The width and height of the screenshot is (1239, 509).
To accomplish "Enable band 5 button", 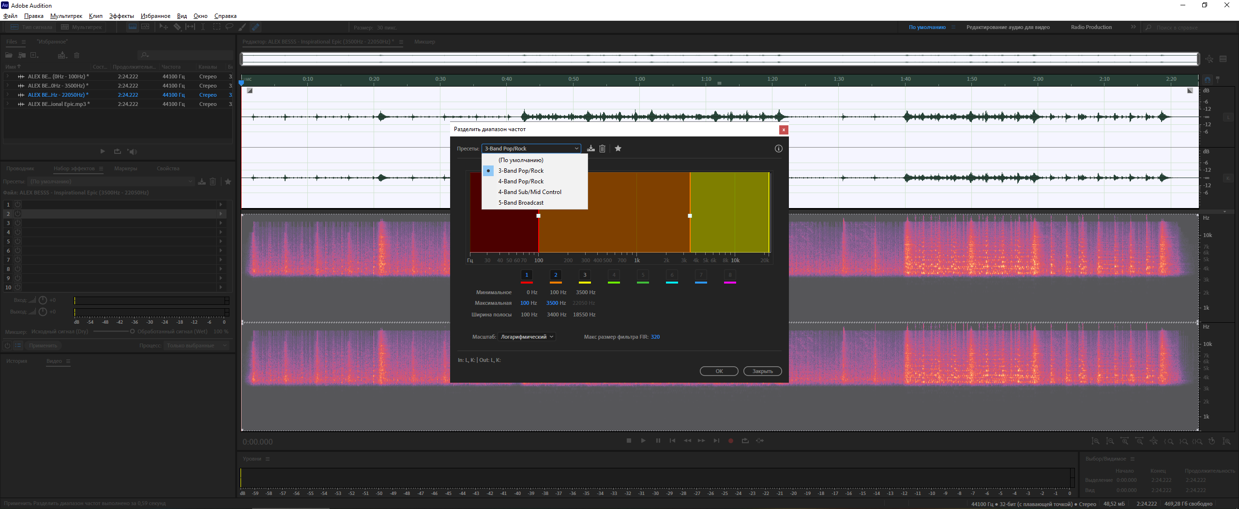I will coord(643,275).
